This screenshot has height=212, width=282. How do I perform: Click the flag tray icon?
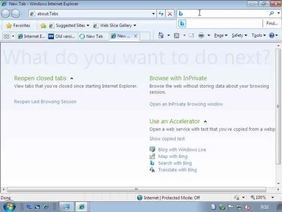pyautogui.click(x=231, y=207)
